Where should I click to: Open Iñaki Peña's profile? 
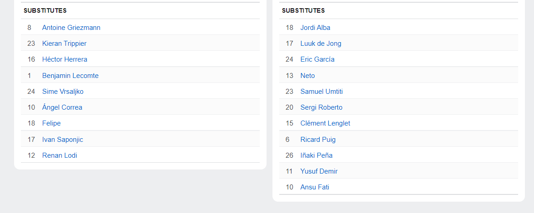click(x=316, y=155)
